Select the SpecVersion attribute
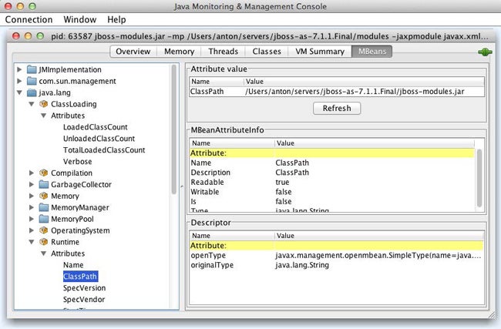 [84, 288]
